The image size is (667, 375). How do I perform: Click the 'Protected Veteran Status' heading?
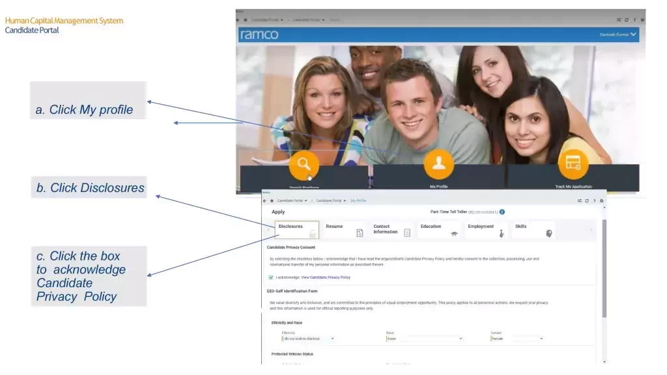[292, 354]
